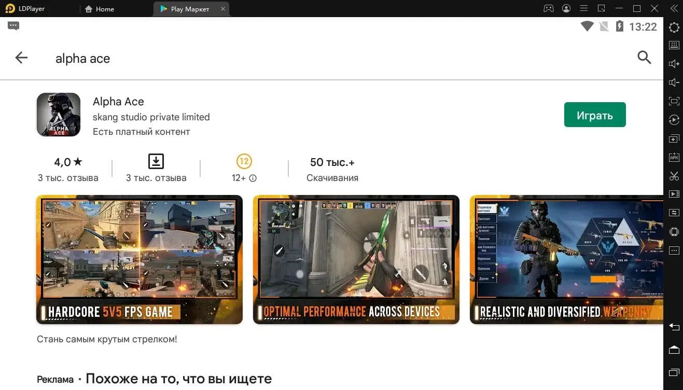The height and width of the screenshot is (390, 683).
Task: Open the video recorder sidebar icon
Action: point(674,194)
